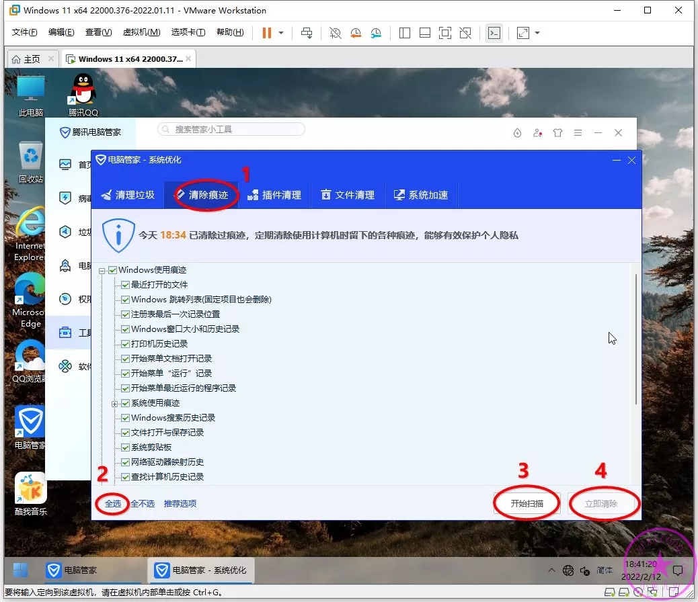Viewport: 698px width, 602px height.
Task: Click the 全不选 link
Action: 143,503
